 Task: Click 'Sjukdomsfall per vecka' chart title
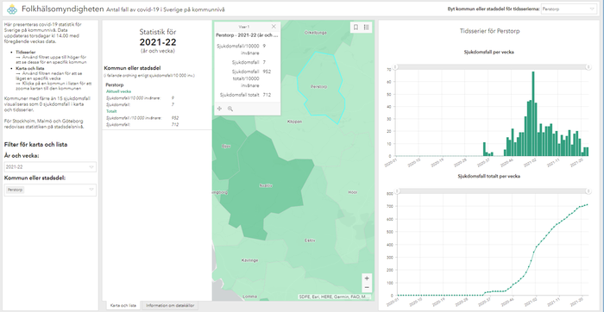pyautogui.click(x=489, y=53)
